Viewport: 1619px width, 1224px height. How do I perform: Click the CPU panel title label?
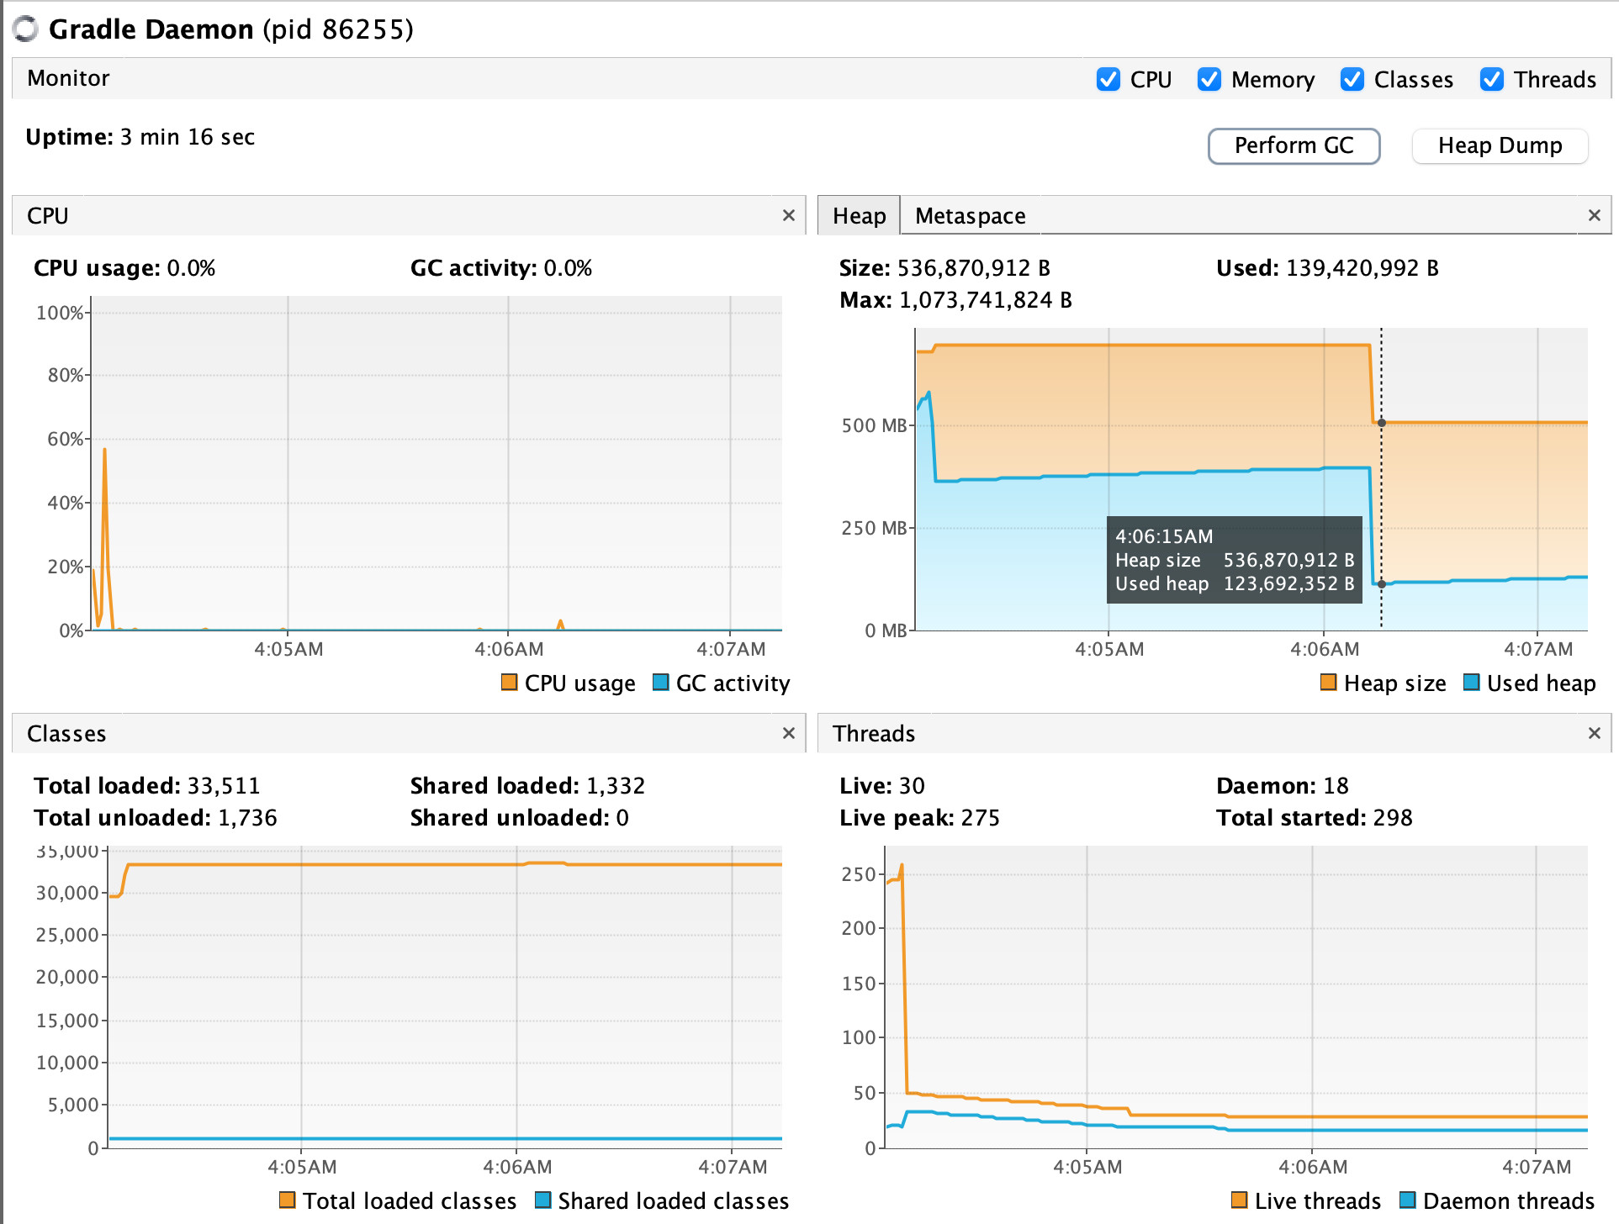47,216
